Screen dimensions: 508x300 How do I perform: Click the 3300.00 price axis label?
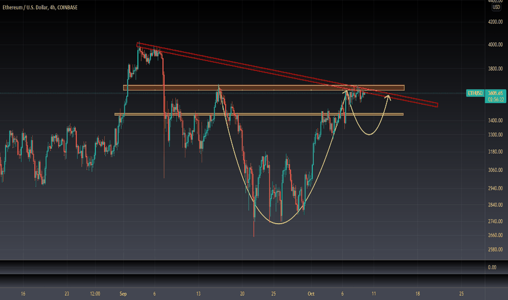(x=495, y=135)
